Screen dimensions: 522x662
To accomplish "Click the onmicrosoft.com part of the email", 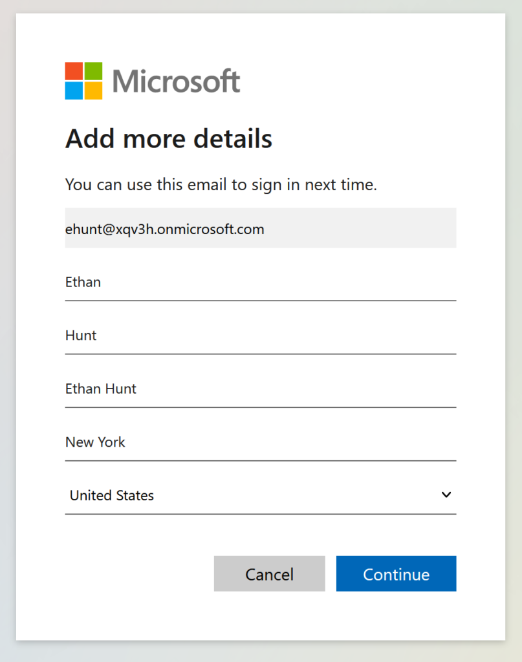I will click(210, 230).
